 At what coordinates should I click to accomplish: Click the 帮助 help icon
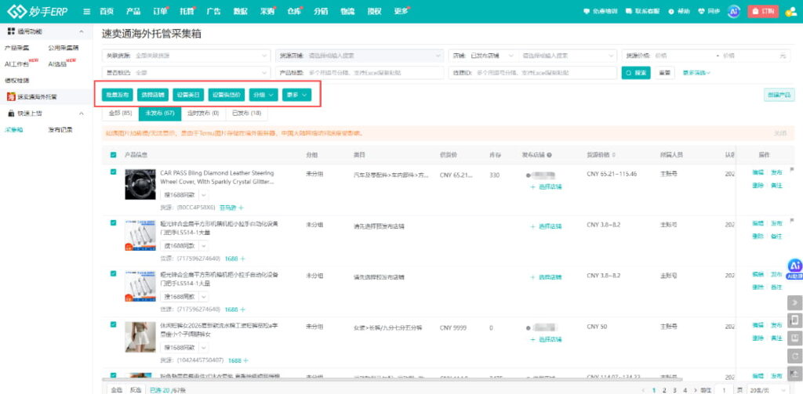click(671, 11)
